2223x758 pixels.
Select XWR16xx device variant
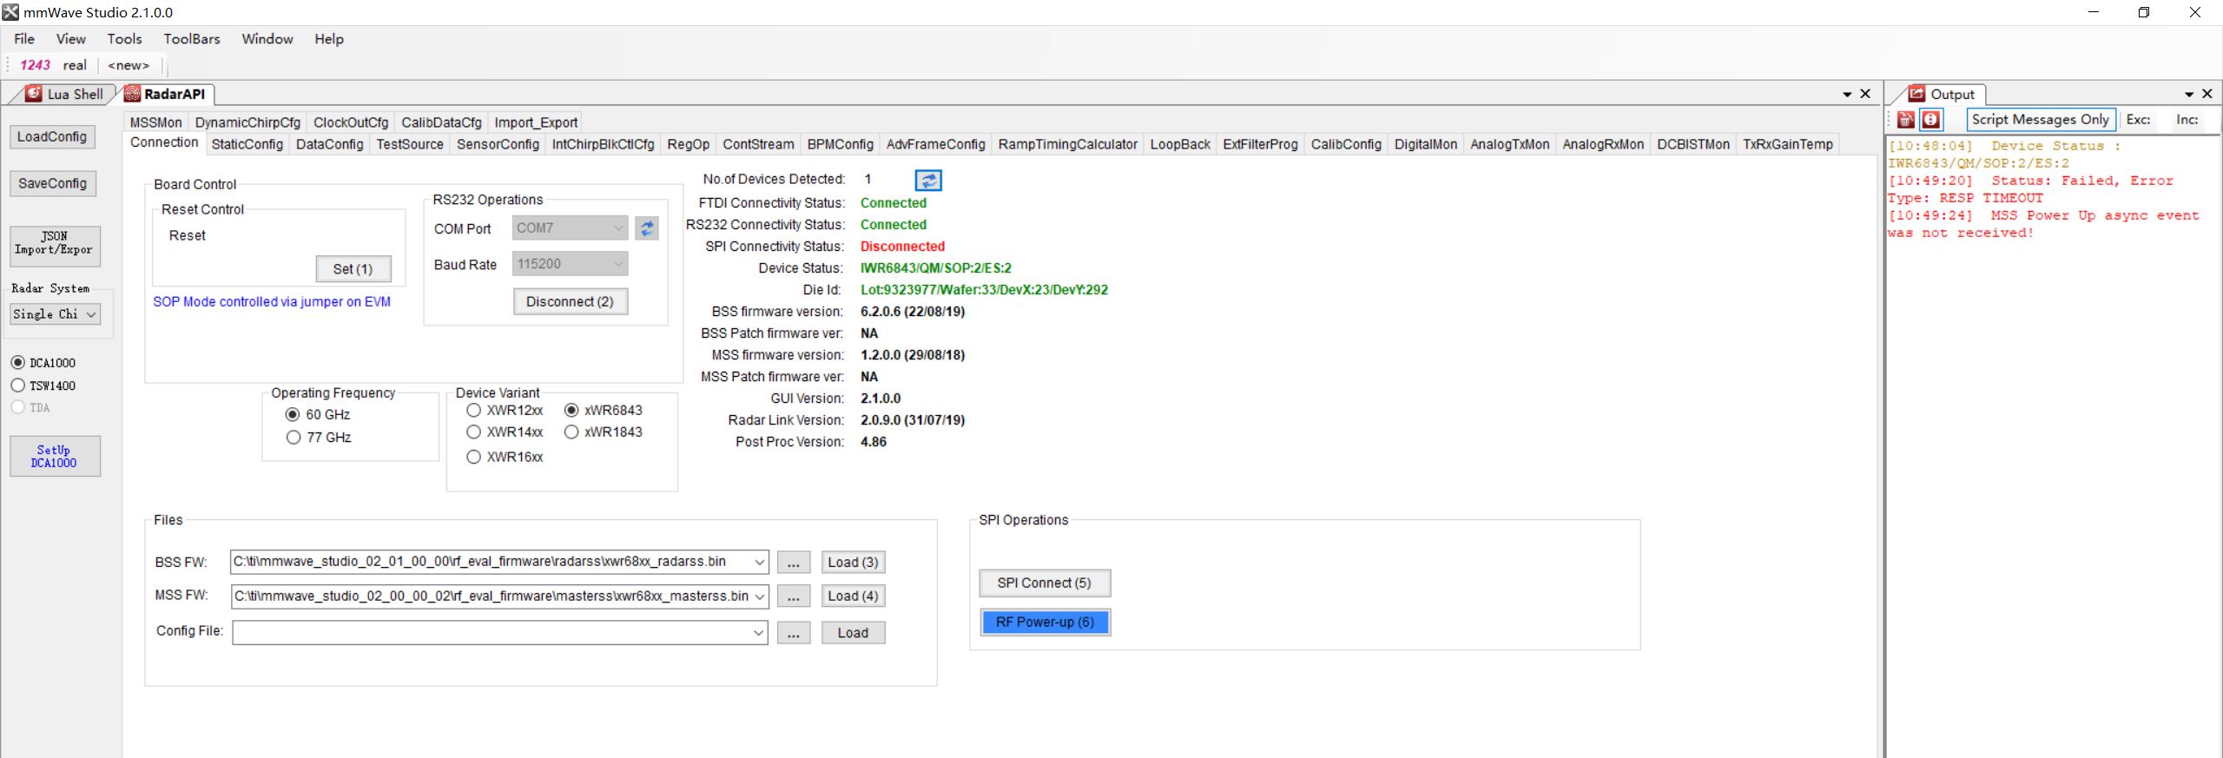tap(473, 457)
